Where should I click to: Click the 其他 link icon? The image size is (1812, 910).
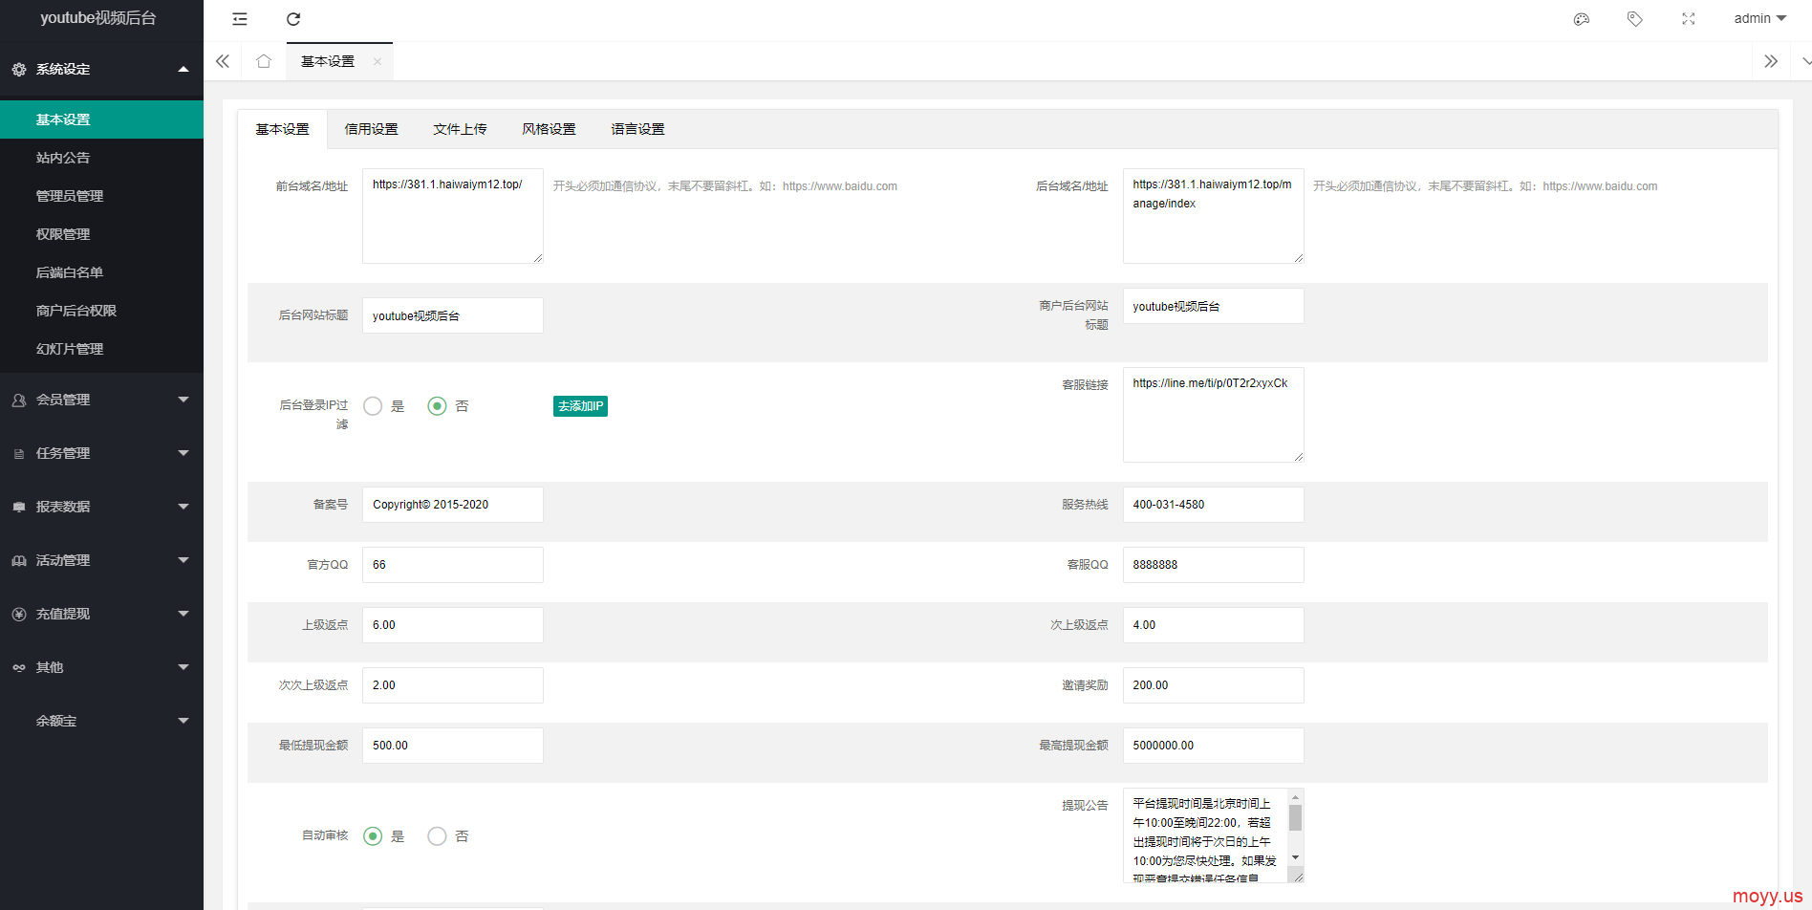click(19, 667)
